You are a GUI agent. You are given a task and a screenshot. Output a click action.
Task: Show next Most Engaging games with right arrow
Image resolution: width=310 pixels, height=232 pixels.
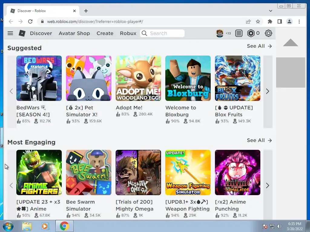[x=268, y=185]
